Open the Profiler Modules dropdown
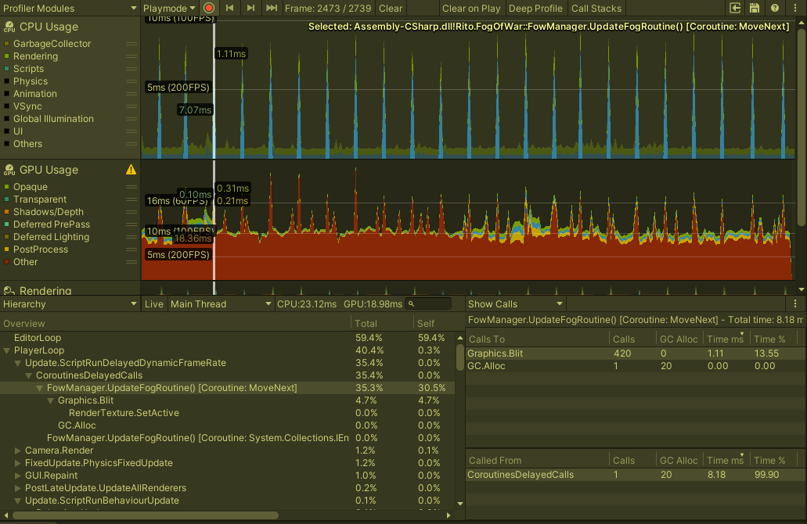Viewport: 807px width, 524px height. (70, 9)
